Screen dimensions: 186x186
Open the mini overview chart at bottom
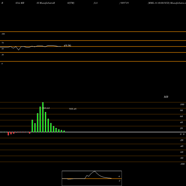tap(92, 178)
